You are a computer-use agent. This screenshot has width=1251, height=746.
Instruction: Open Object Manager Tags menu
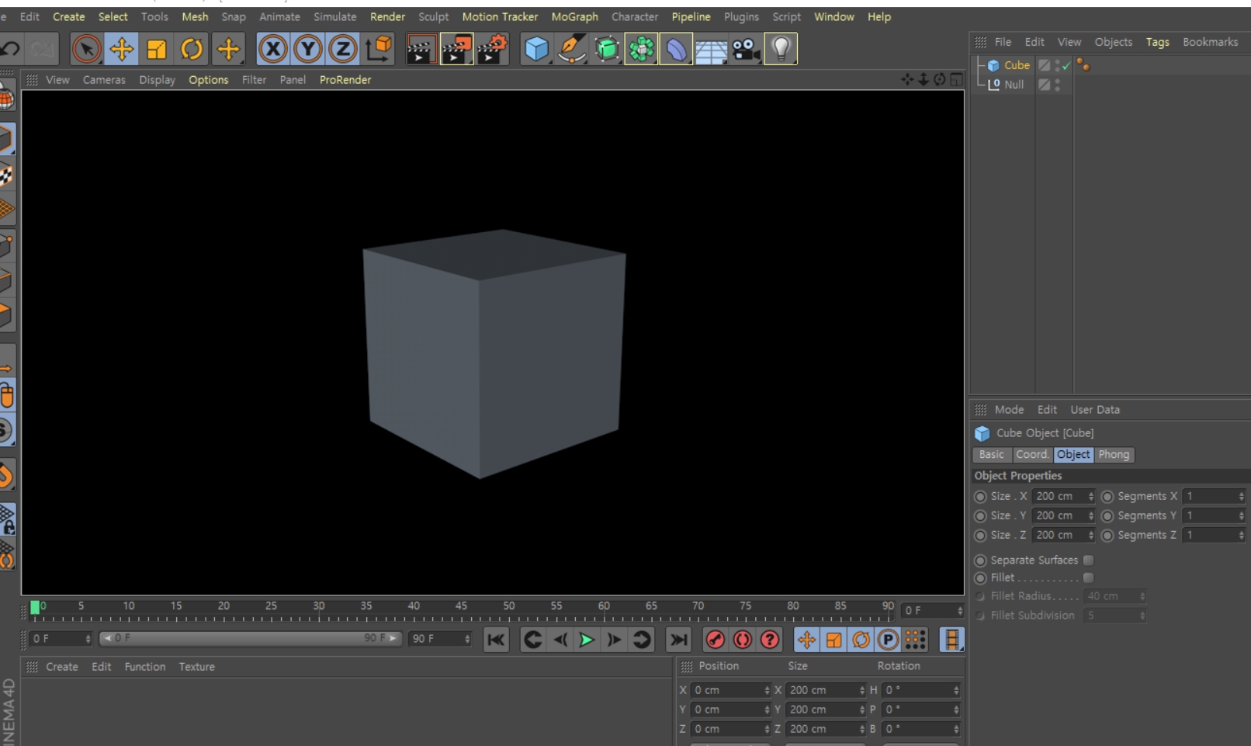click(x=1157, y=42)
